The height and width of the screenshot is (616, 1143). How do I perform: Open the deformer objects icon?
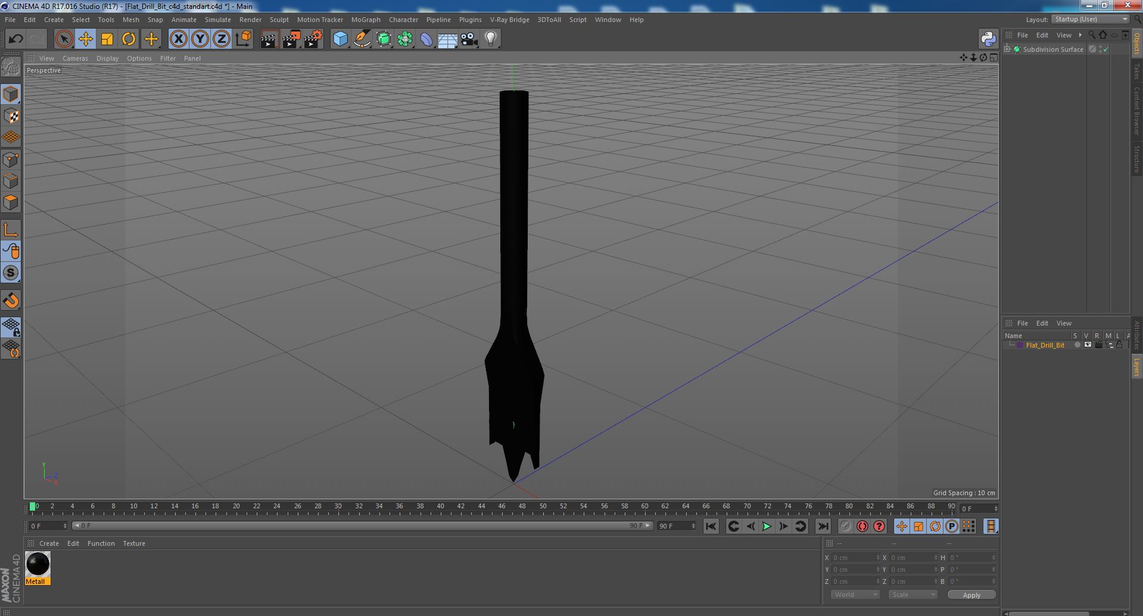(x=426, y=39)
